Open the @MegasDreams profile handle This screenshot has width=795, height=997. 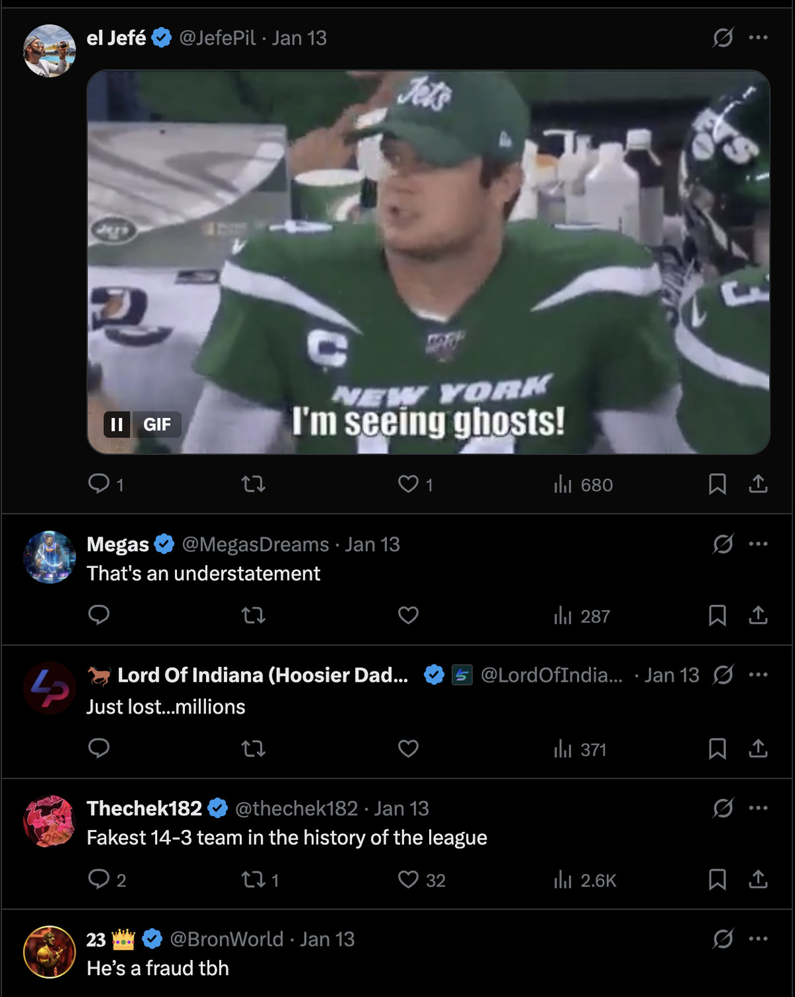tap(255, 545)
